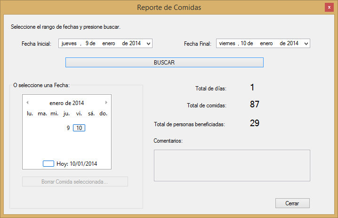This screenshot has height=218, width=338.
Task: Click the 'sá.' weekday header in calendar
Action: (x=91, y=113)
